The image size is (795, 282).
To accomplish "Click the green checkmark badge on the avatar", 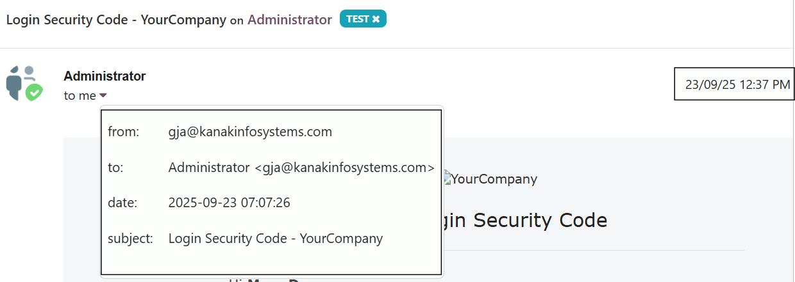I will tap(34, 93).
